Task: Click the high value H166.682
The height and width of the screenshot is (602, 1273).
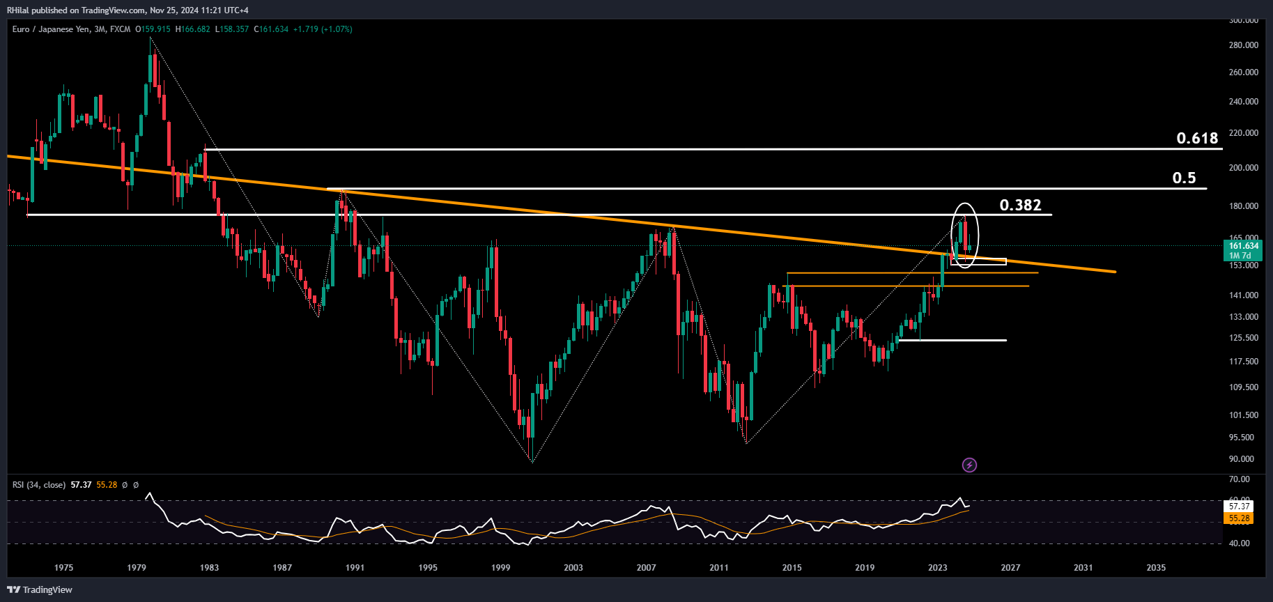Action: [x=193, y=29]
